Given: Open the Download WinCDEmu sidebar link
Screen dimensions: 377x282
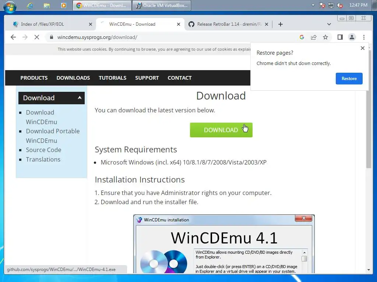Looking at the screenshot, I should tap(42, 117).
